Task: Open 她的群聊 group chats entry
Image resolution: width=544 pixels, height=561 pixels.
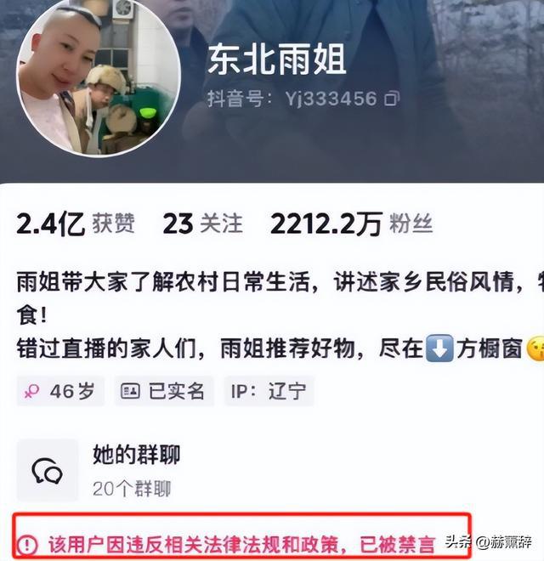Action: pyautogui.click(x=136, y=455)
